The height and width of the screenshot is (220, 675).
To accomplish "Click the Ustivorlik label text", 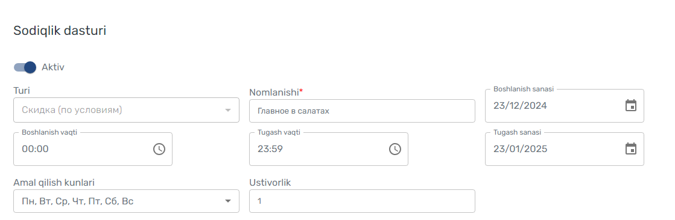I will click(270, 183).
